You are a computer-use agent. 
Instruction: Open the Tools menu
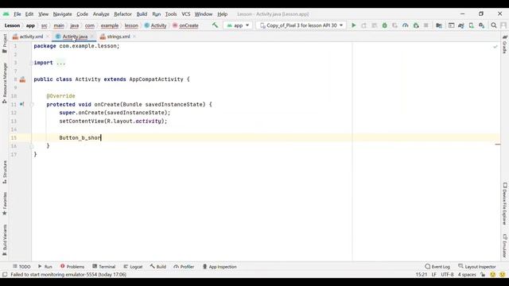171,14
